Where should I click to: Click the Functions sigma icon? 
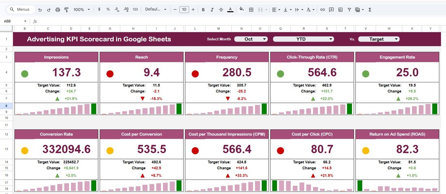(370, 10)
